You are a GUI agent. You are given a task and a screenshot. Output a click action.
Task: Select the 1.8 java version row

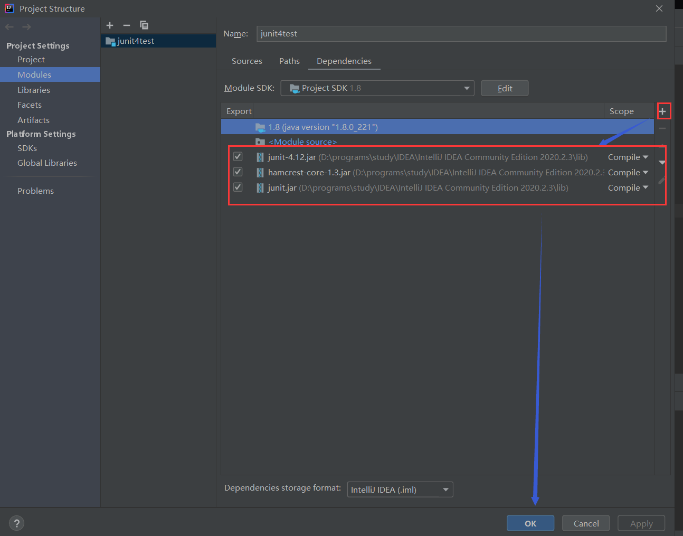(438, 127)
